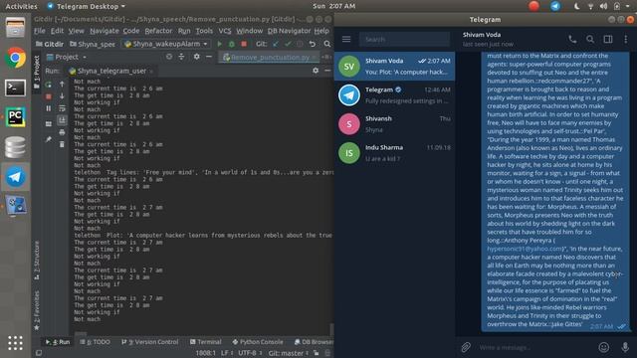Open the Telegram official chat
637x358 pixels.
pos(394,95)
